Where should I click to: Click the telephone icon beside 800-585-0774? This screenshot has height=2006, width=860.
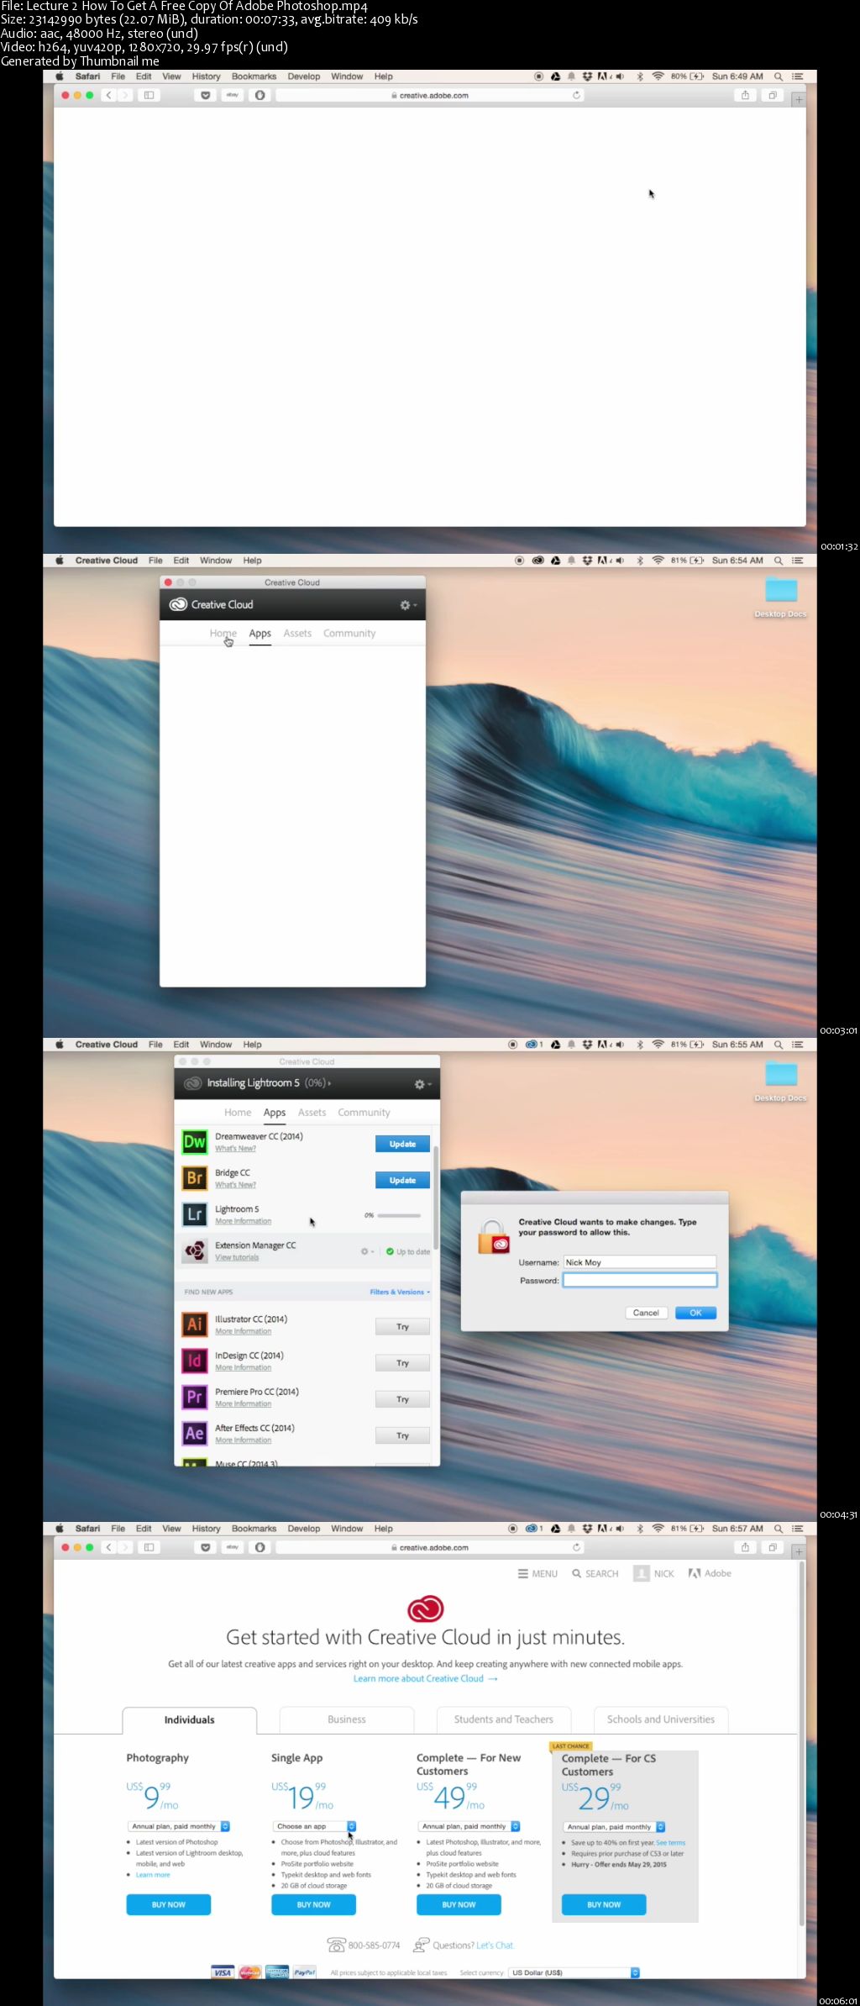click(x=337, y=1945)
